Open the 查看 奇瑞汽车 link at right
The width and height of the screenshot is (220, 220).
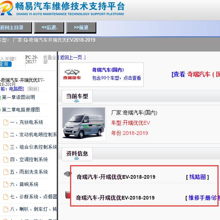coord(196,74)
